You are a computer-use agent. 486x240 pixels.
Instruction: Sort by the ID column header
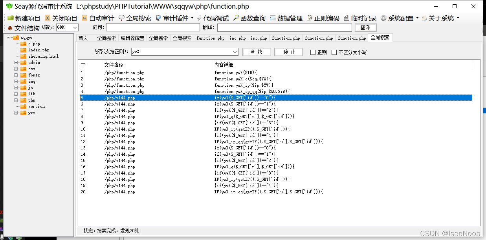(90, 65)
